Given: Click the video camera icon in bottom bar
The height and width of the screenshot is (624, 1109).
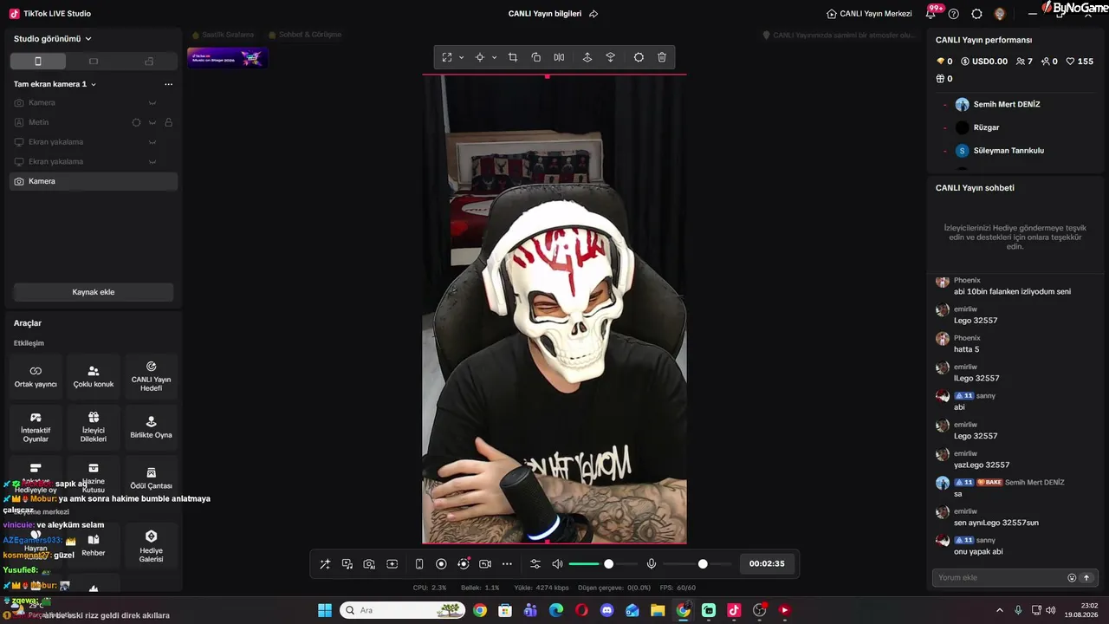Looking at the screenshot, I should pos(485,564).
